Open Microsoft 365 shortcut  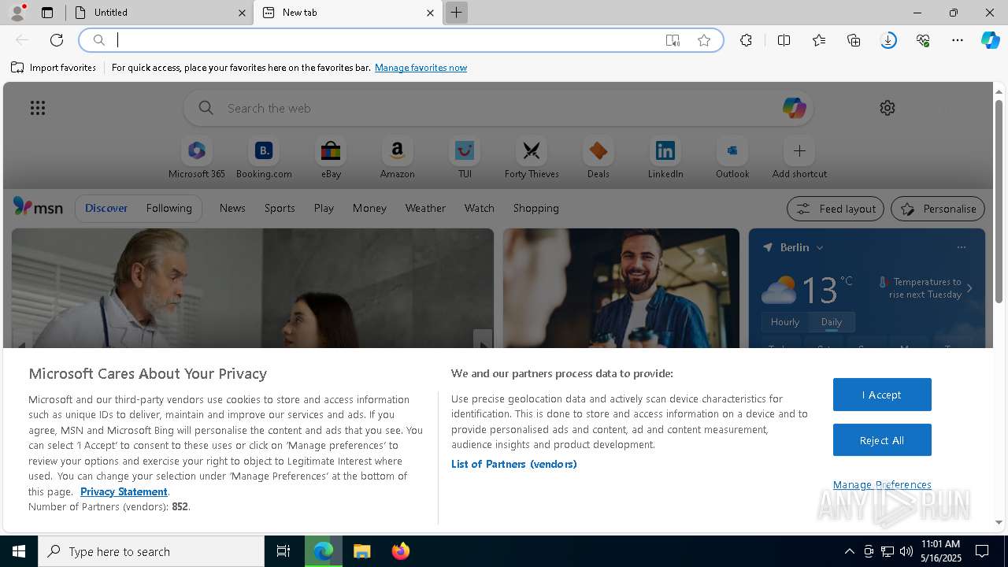[197, 158]
